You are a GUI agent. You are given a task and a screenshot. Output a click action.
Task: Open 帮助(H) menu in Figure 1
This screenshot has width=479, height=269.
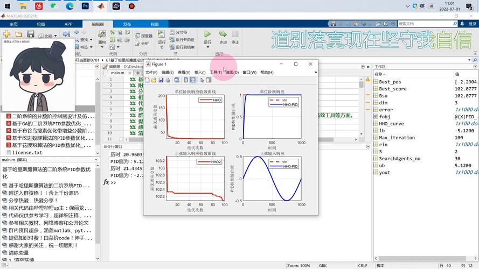[267, 72]
